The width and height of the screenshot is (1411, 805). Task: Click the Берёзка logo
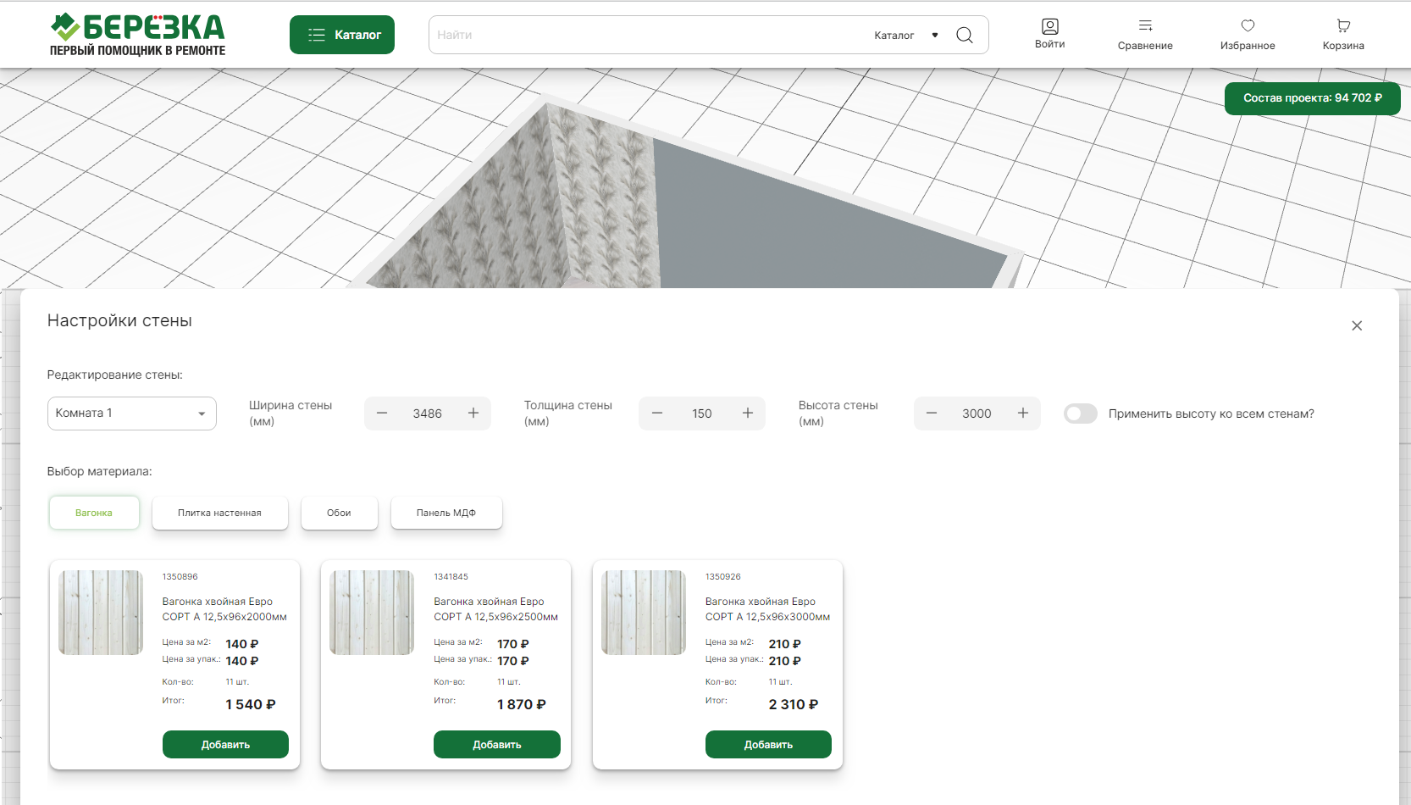137,35
